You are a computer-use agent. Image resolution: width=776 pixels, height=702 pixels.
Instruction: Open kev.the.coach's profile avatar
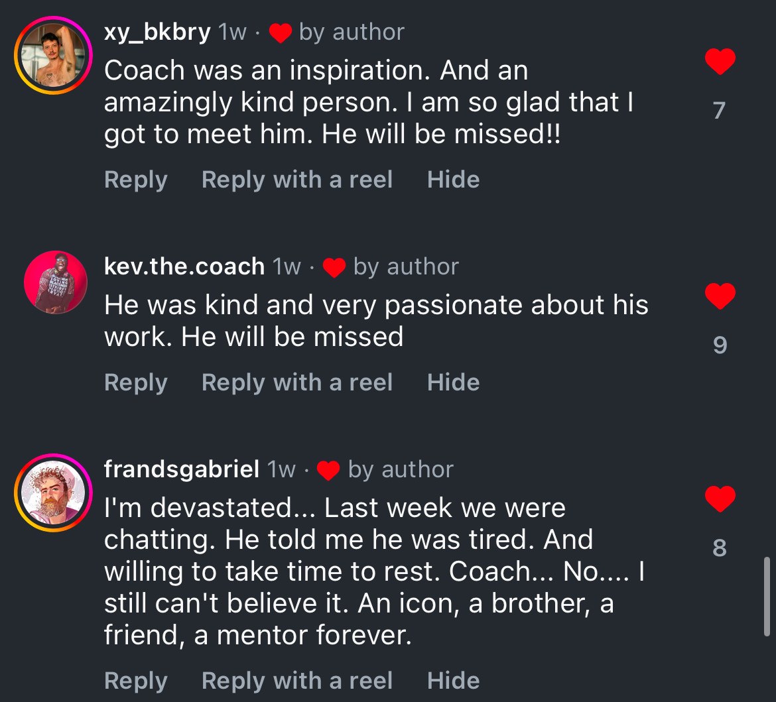click(x=56, y=282)
